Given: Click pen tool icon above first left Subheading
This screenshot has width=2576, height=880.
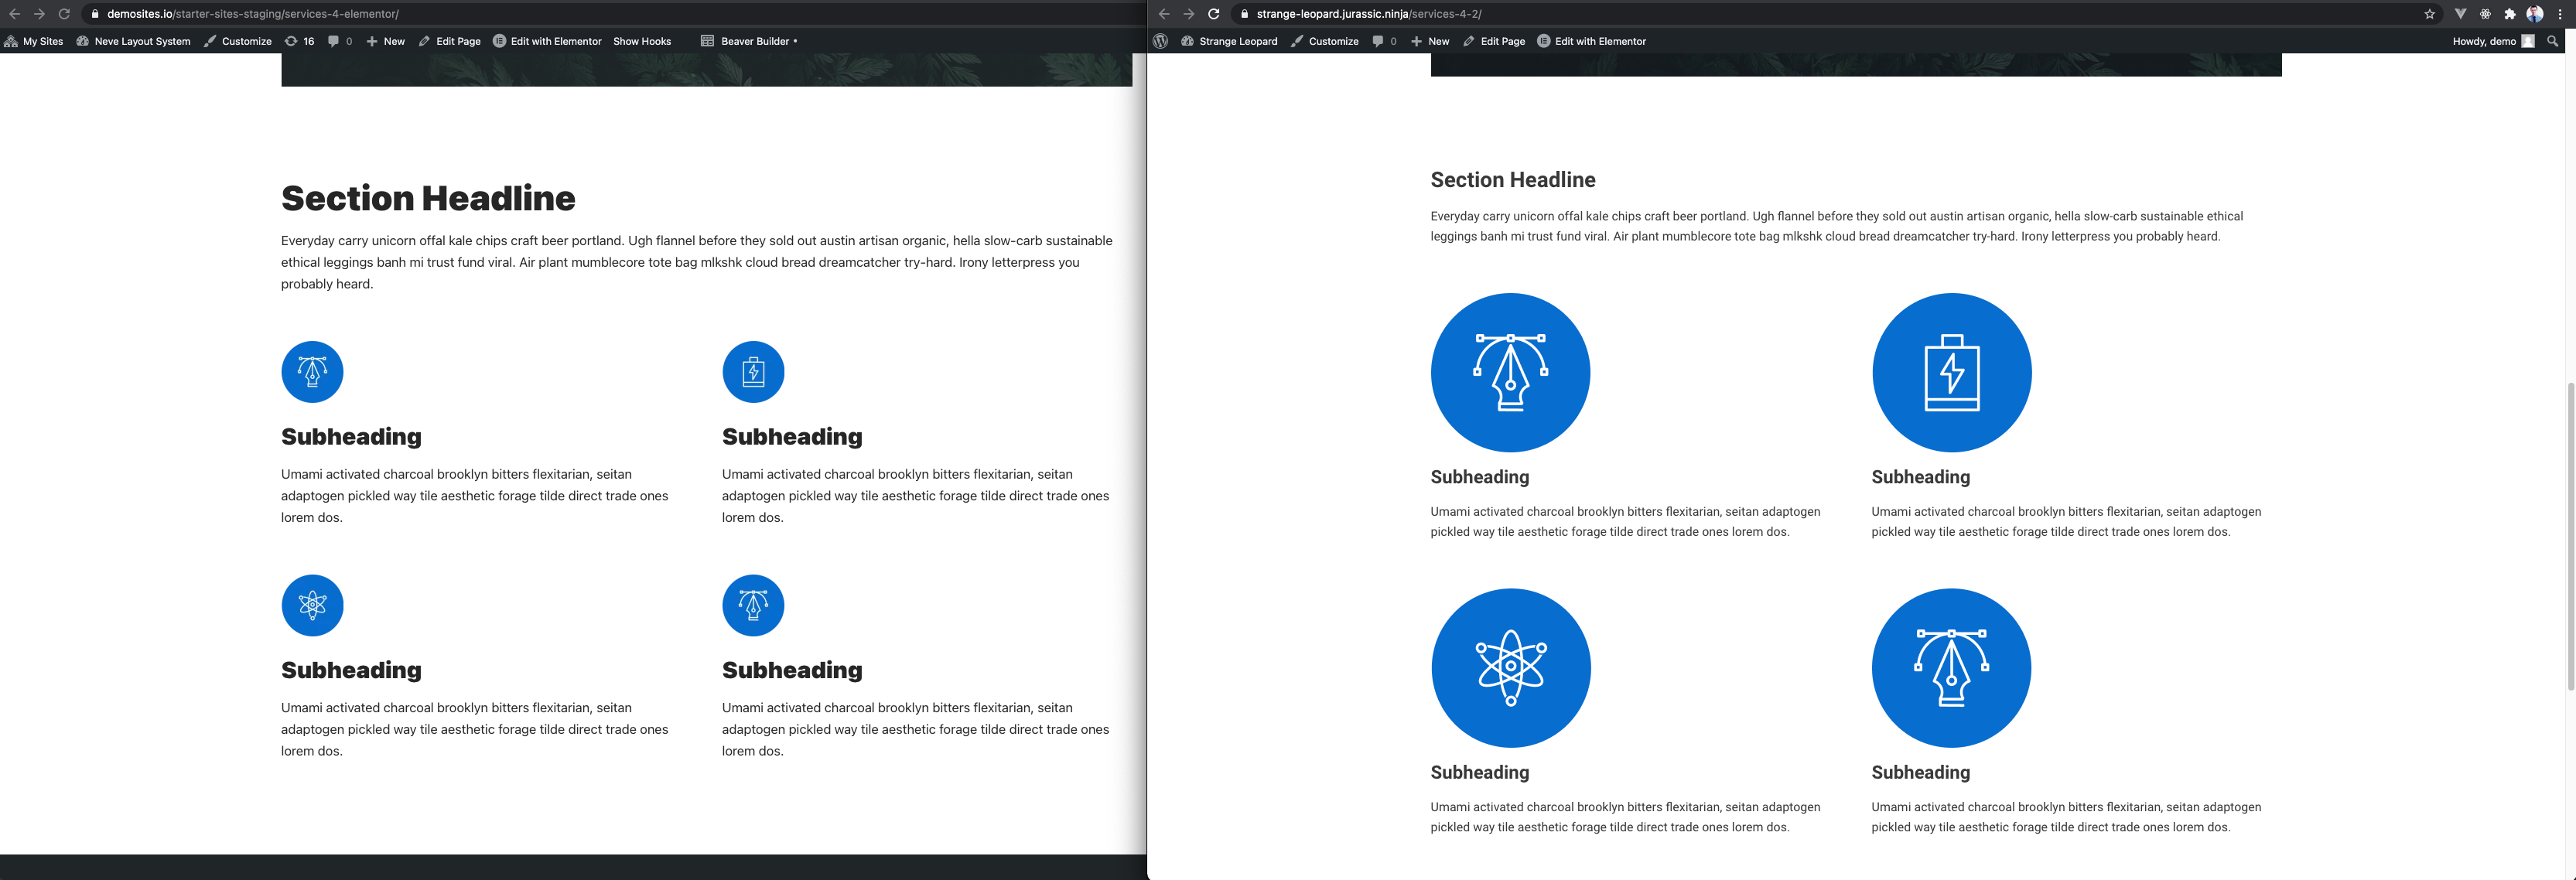Looking at the screenshot, I should pyautogui.click(x=312, y=372).
